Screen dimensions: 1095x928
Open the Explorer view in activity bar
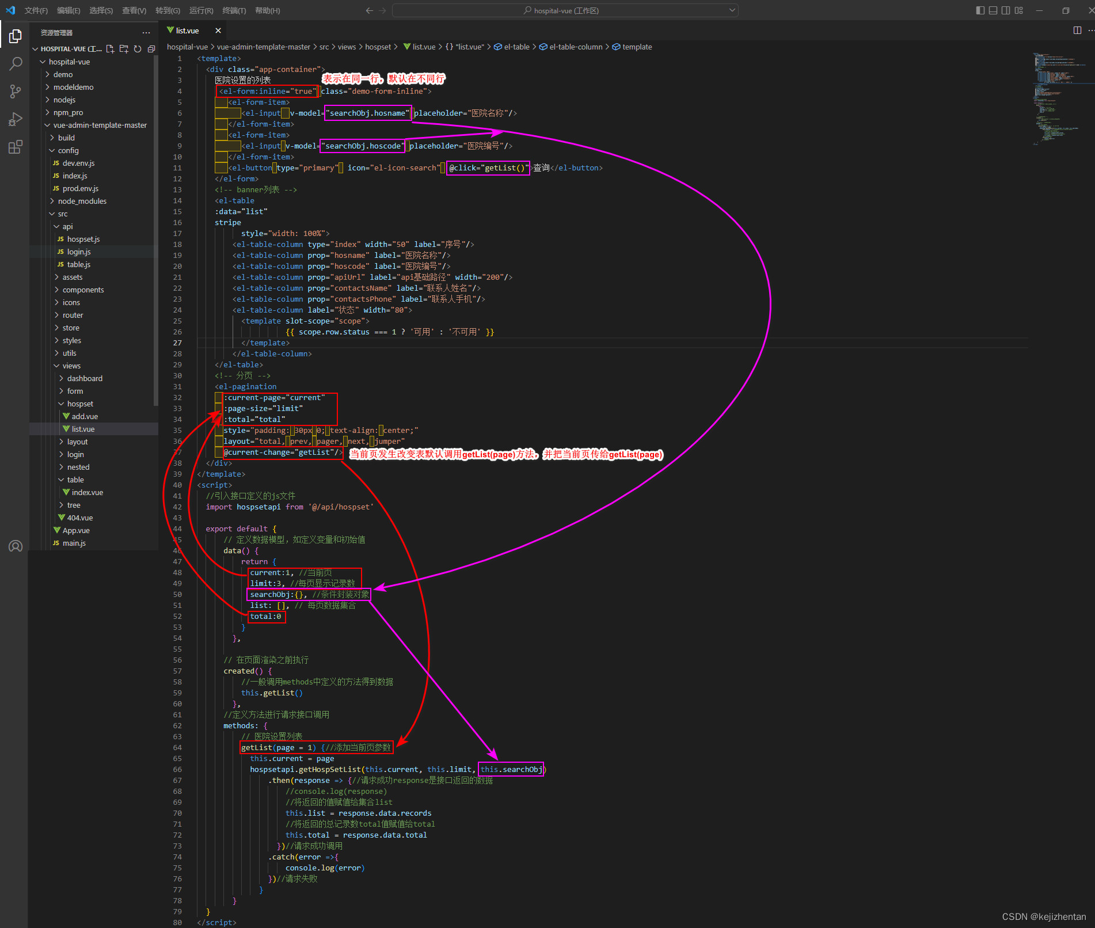point(16,36)
